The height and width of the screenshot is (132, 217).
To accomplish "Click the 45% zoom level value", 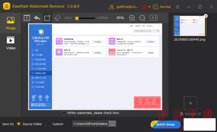I will click(x=120, y=18).
